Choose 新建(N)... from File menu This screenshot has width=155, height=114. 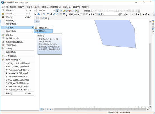[17, 10]
